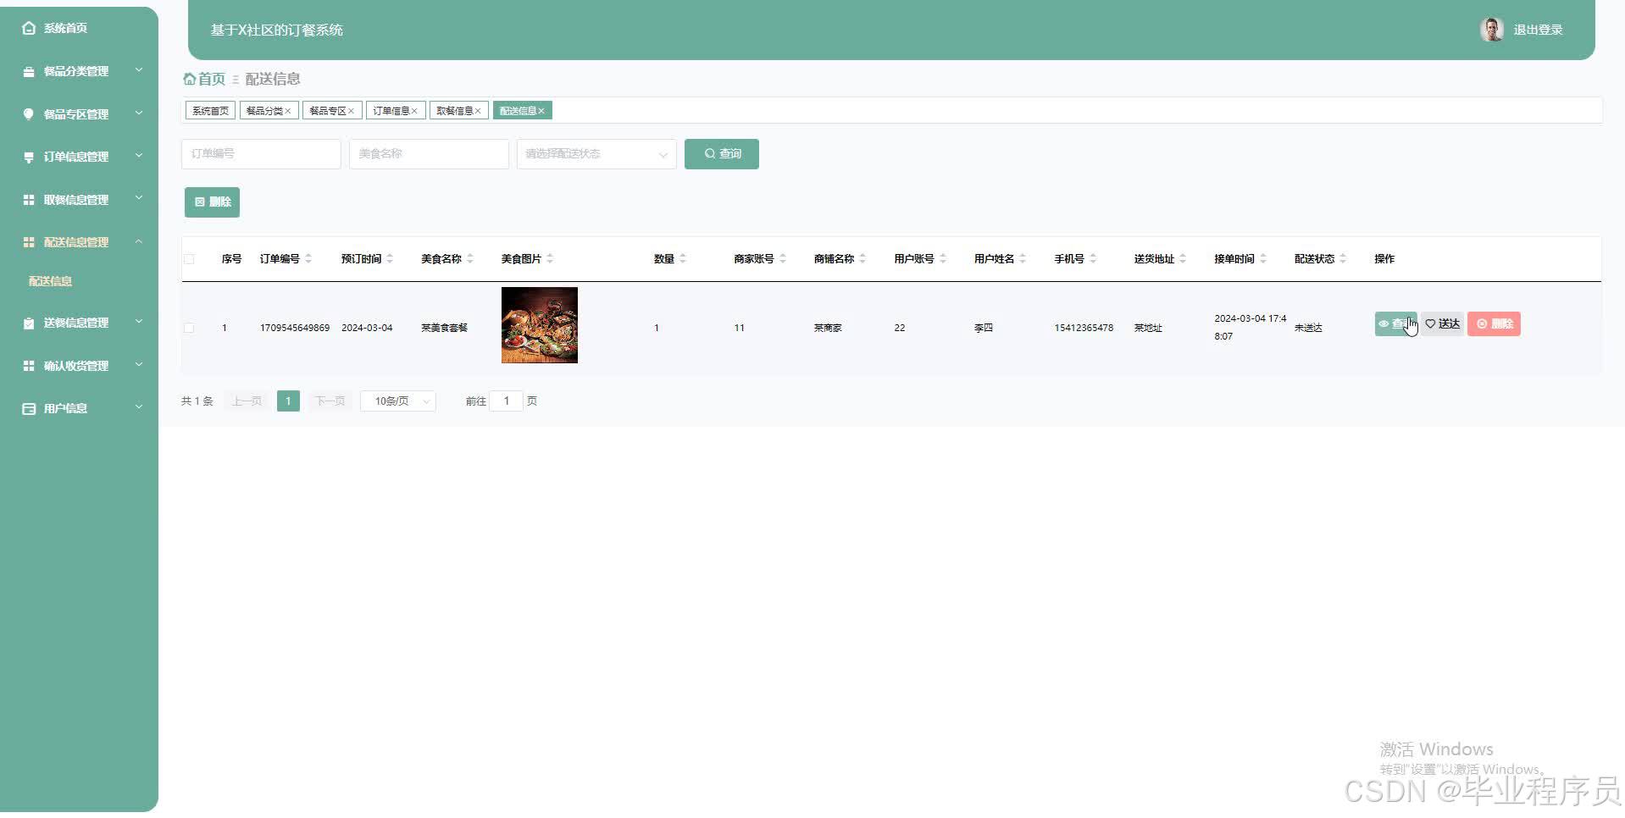1625x818 pixels.
Task: Sort by 手机号 column arrows
Action: click(1093, 258)
